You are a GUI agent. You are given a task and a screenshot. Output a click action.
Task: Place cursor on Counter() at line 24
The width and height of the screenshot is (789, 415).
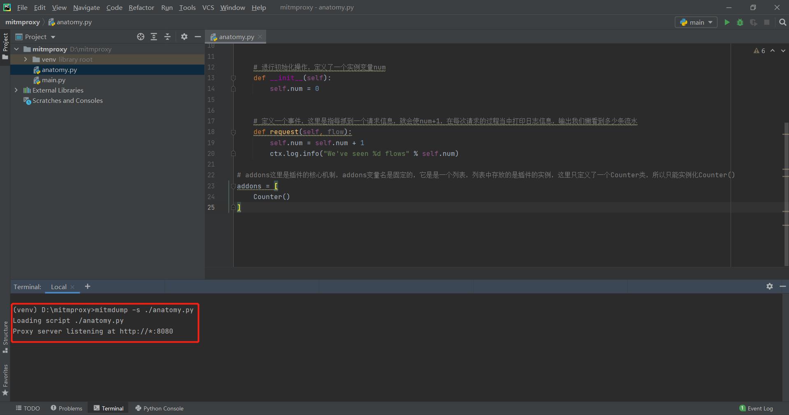click(272, 197)
